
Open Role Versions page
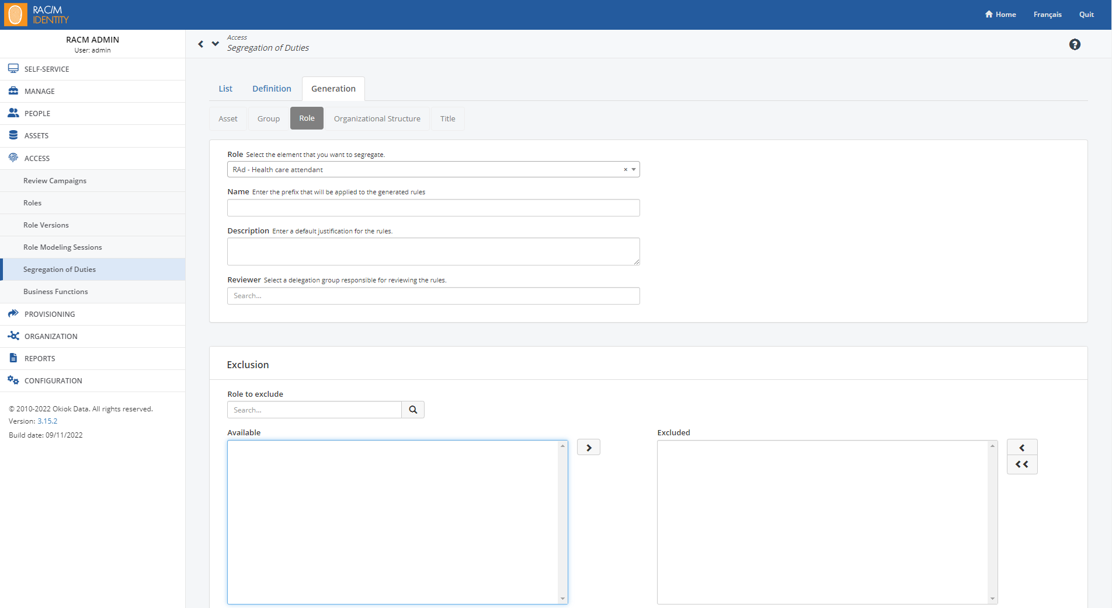point(93,225)
